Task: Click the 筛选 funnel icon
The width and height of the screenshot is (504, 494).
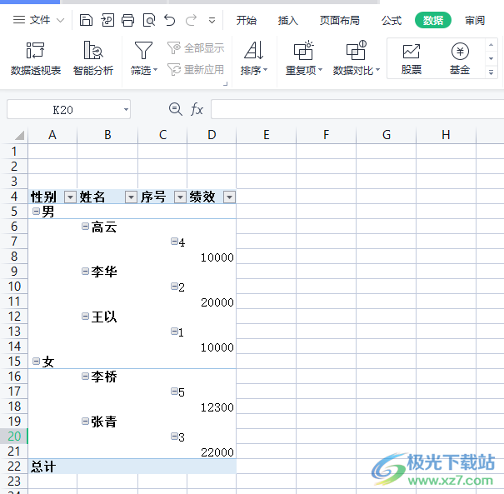Action: tap(143, 51)
